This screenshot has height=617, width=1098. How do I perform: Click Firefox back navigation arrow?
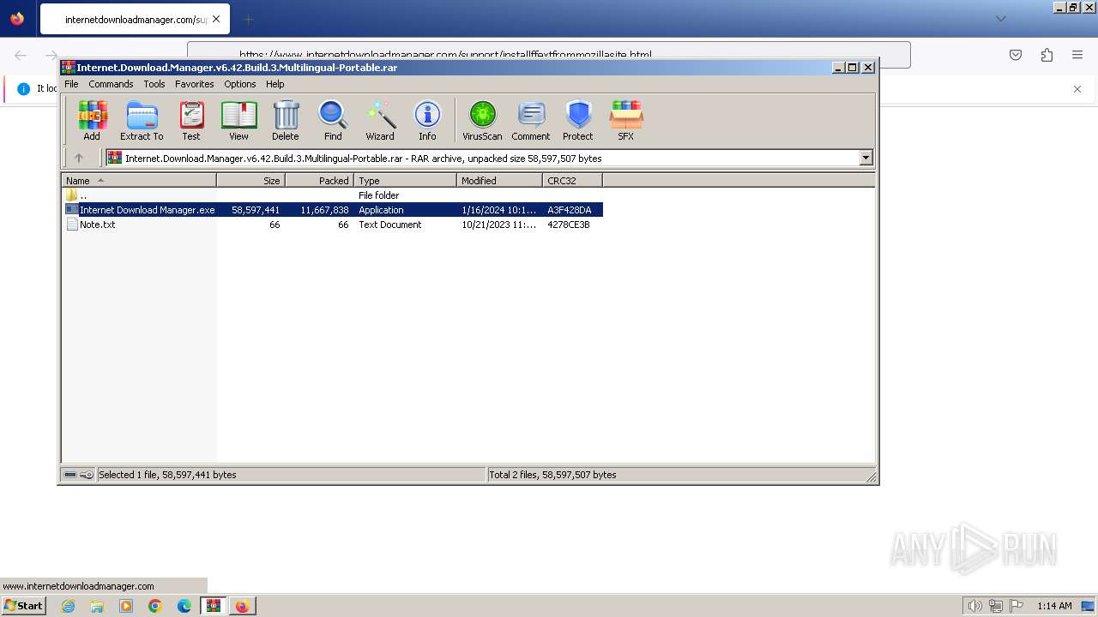[21, 55]
